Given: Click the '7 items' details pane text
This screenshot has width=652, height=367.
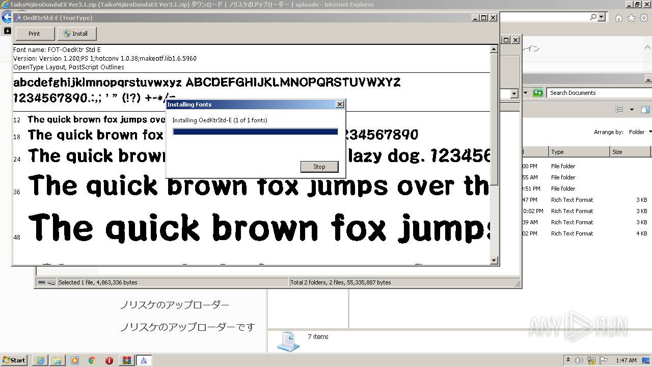Looking at the screenshot, I should (x=318, y=337).
